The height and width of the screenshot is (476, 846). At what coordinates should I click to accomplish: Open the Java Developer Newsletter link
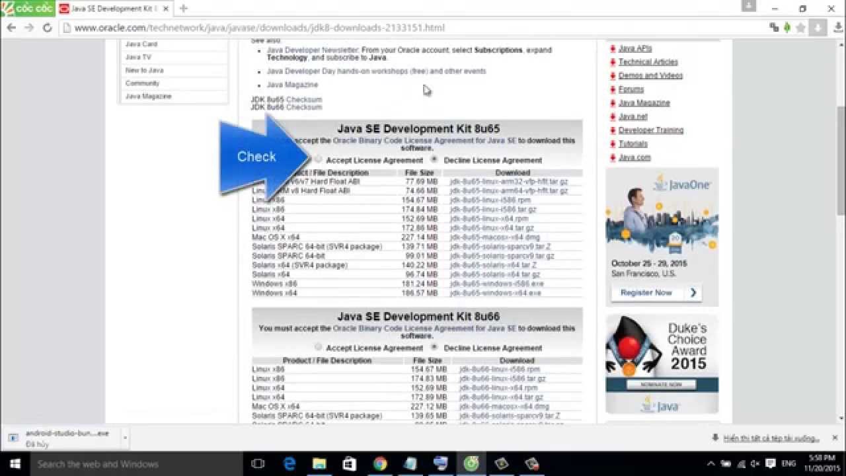click(x=313, y=50)
